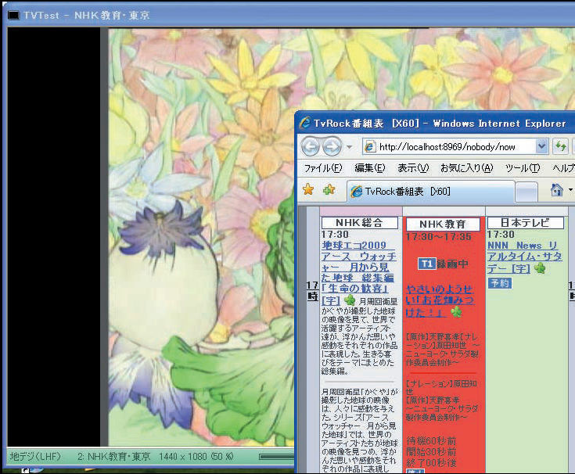Click 地デジ(UHF) in TVTest status bar

(x=35, y=457)
